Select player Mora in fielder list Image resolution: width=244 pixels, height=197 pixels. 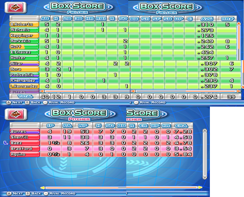(x=24, y=69)
